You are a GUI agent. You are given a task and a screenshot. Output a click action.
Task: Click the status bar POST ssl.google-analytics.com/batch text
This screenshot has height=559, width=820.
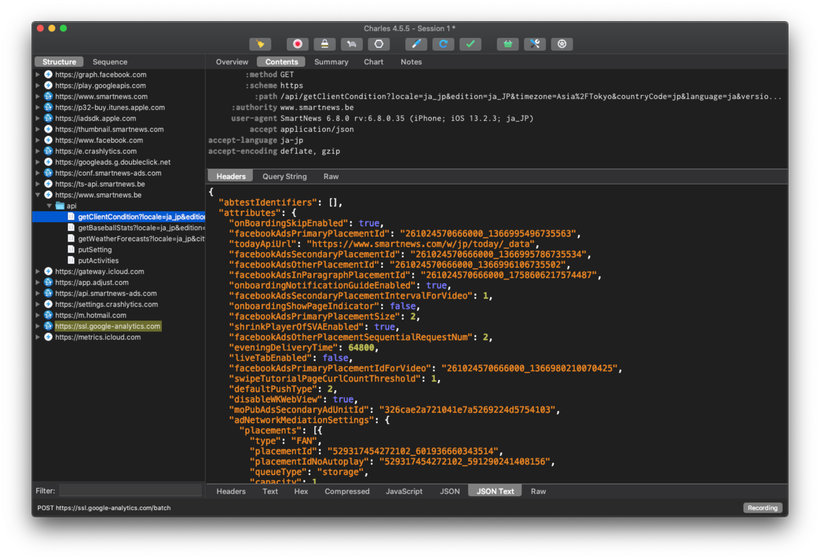(x=105, y=508)
